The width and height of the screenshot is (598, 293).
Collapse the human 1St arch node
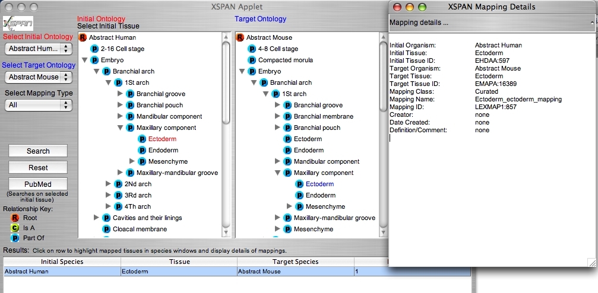point(108,82)
